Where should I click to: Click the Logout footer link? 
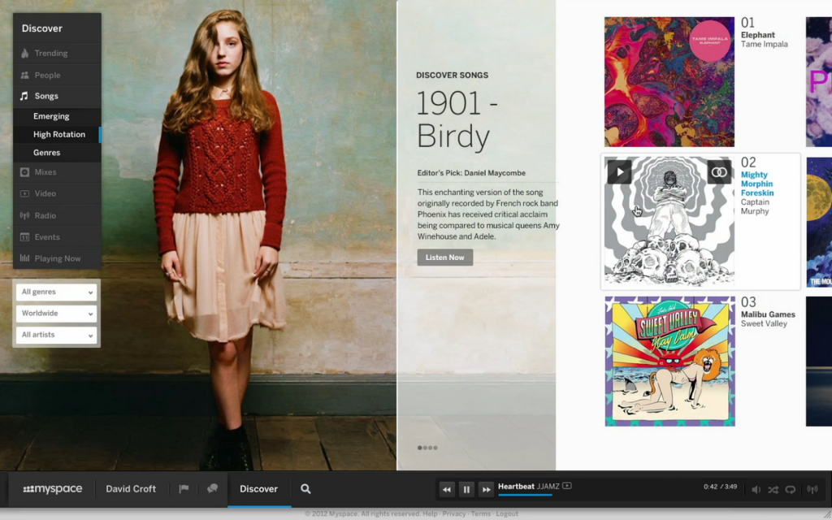(x=507, y=513)
